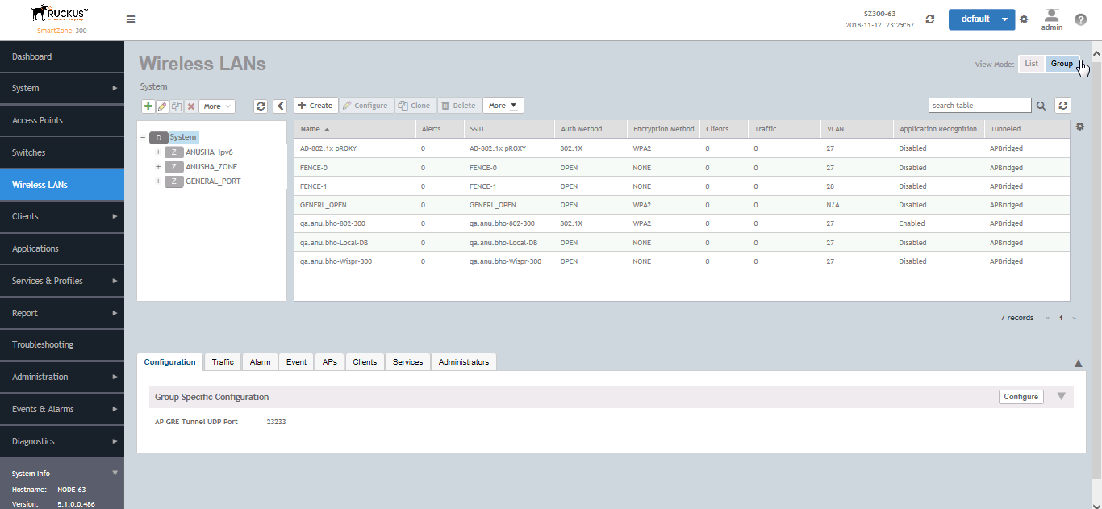1102x509 pixels.
Task: Click the Create WLAN button
Action: pos(315,106)
